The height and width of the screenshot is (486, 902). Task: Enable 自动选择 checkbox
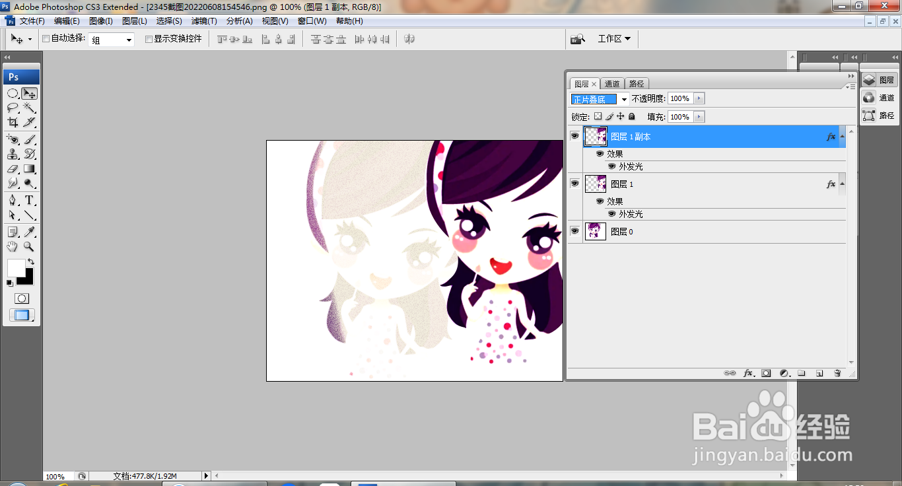pyautogui.click(x=46, y=39)
